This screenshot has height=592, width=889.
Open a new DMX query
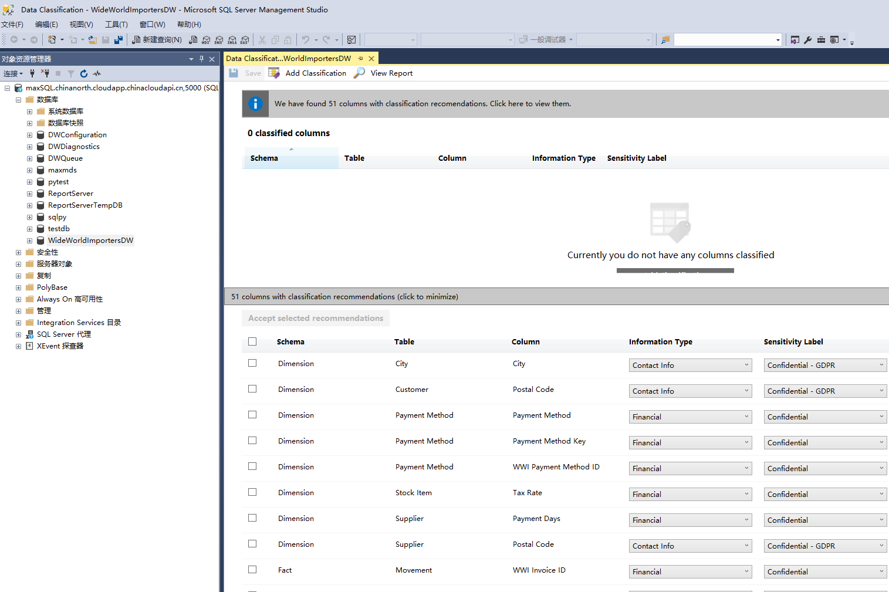tap(219, 40)
